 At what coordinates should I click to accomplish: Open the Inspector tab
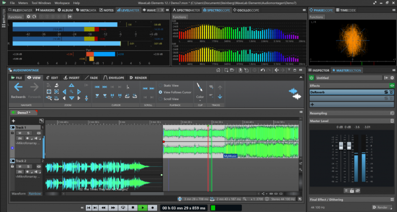coord(319,70)
